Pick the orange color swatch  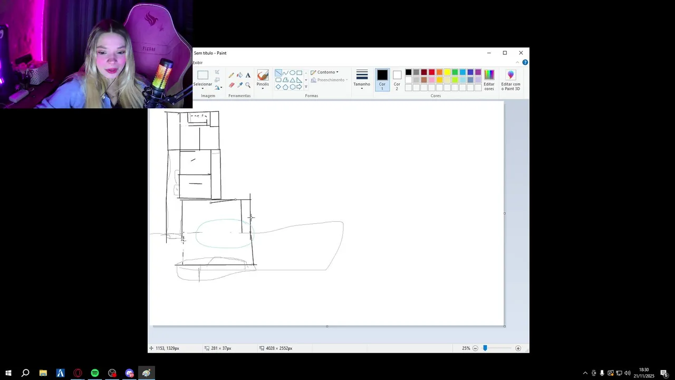tap(439, 72)
